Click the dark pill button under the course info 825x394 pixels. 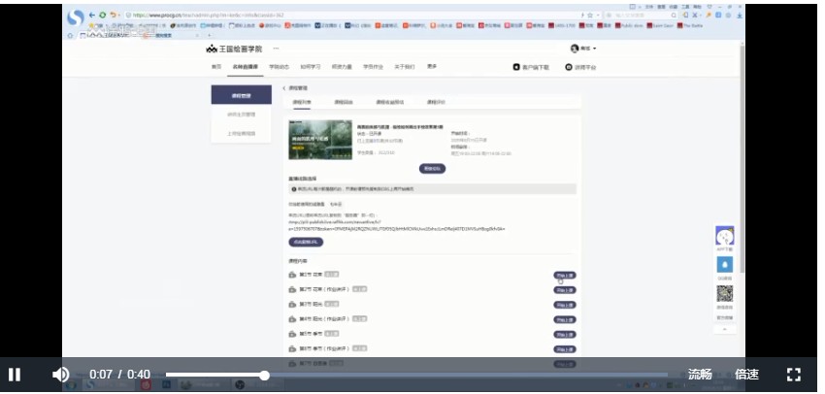pos(433,169)
